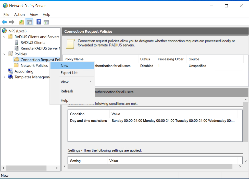The height and width of the screenshot is (179, 249).
Task: Select Connection Request Policies tree item
Action: coord(40,60)
